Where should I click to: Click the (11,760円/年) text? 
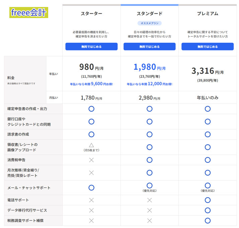(91, 76)
